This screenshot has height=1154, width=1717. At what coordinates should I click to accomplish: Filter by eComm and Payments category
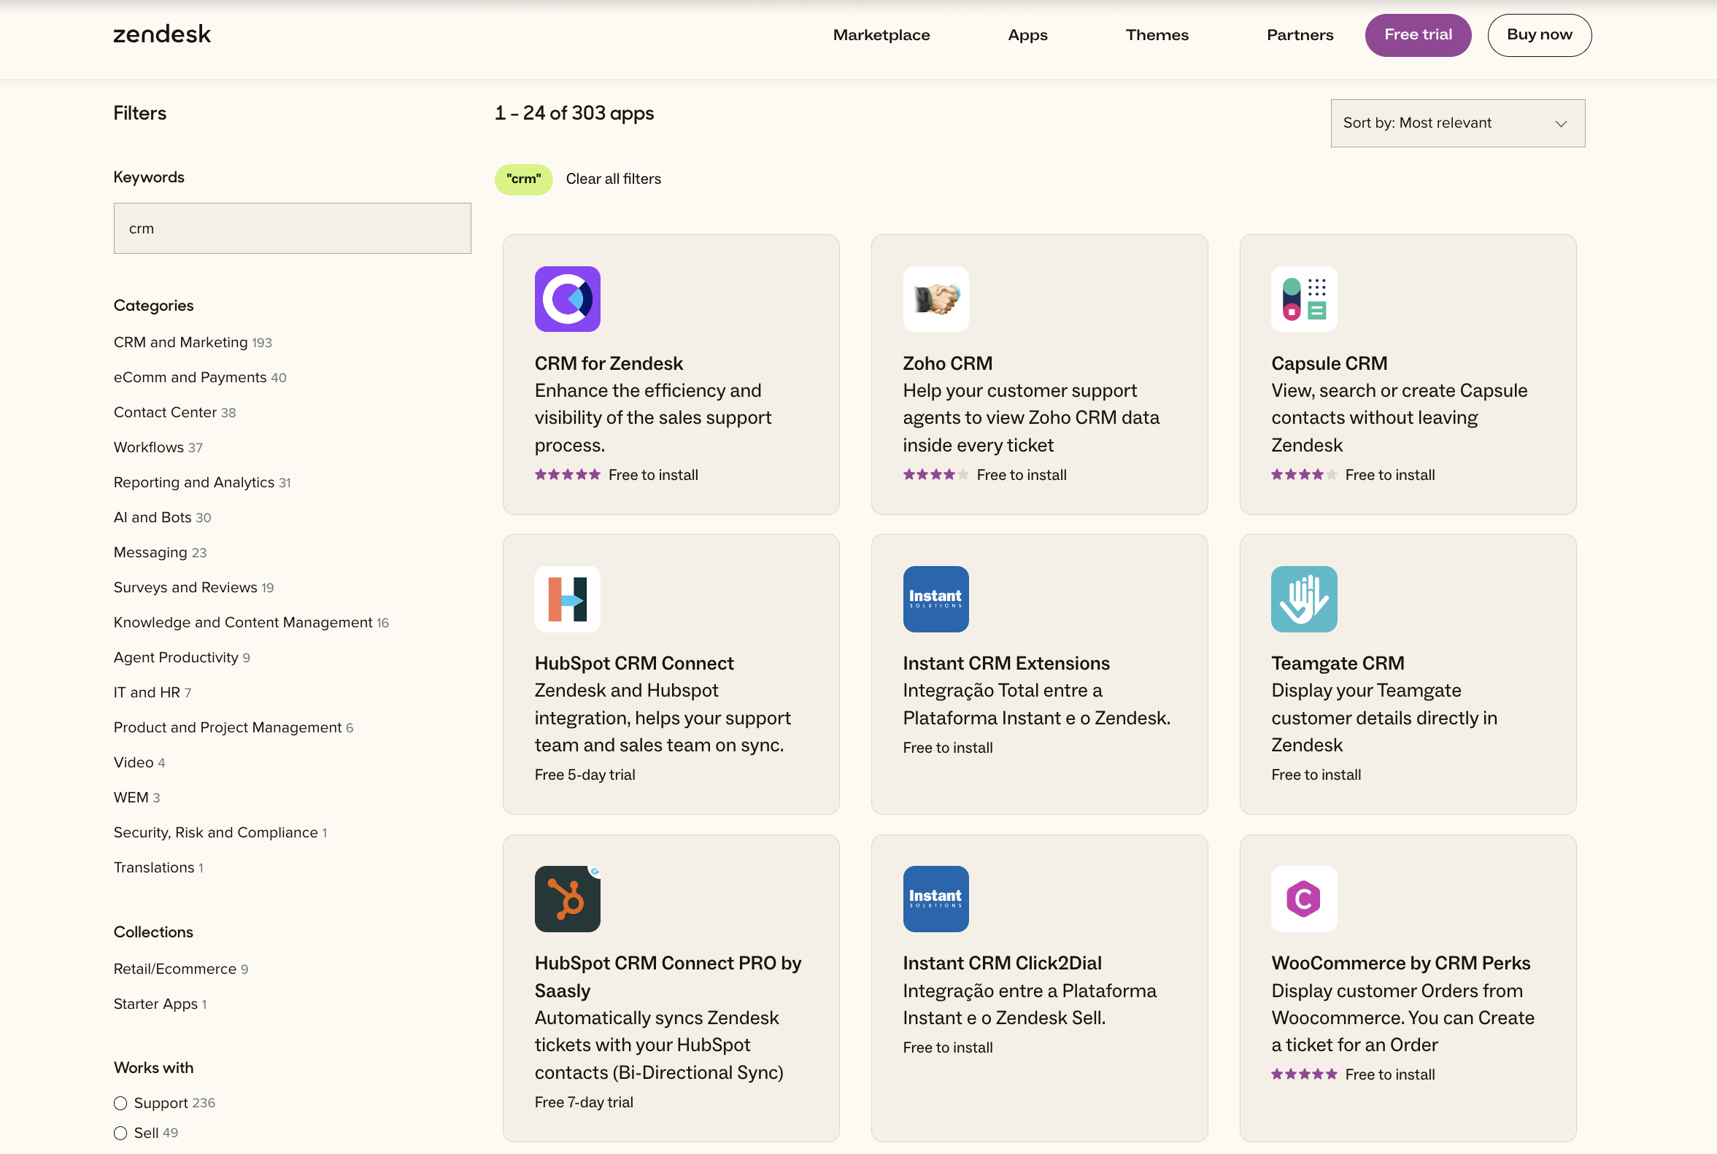pyautogui.click(x=199, y=378)
